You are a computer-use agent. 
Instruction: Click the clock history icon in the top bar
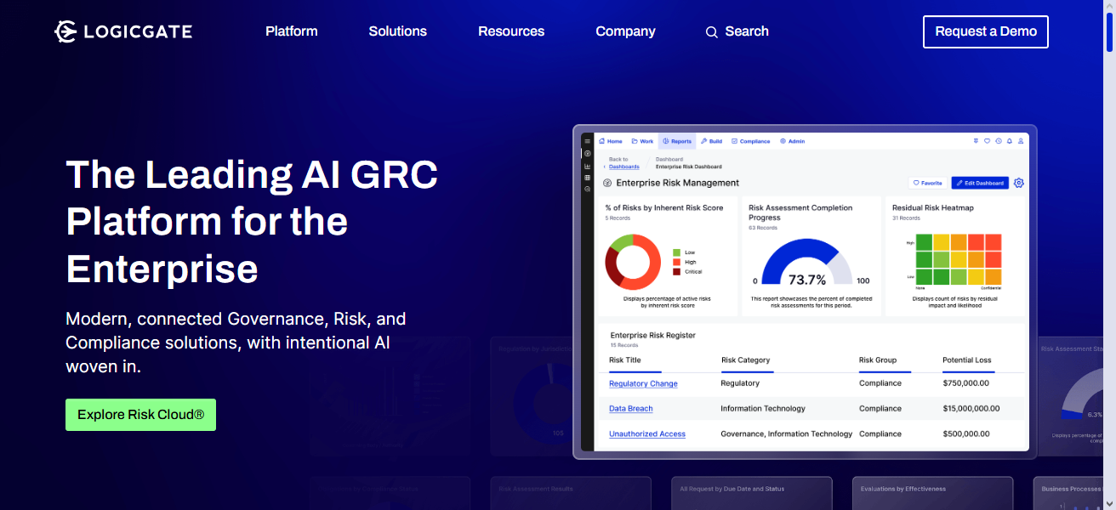(997, 141)
